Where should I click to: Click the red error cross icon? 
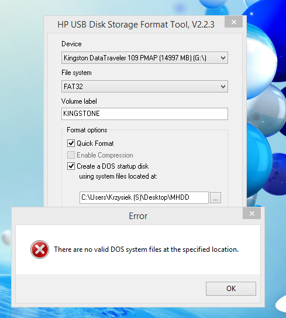pos(40,249)
